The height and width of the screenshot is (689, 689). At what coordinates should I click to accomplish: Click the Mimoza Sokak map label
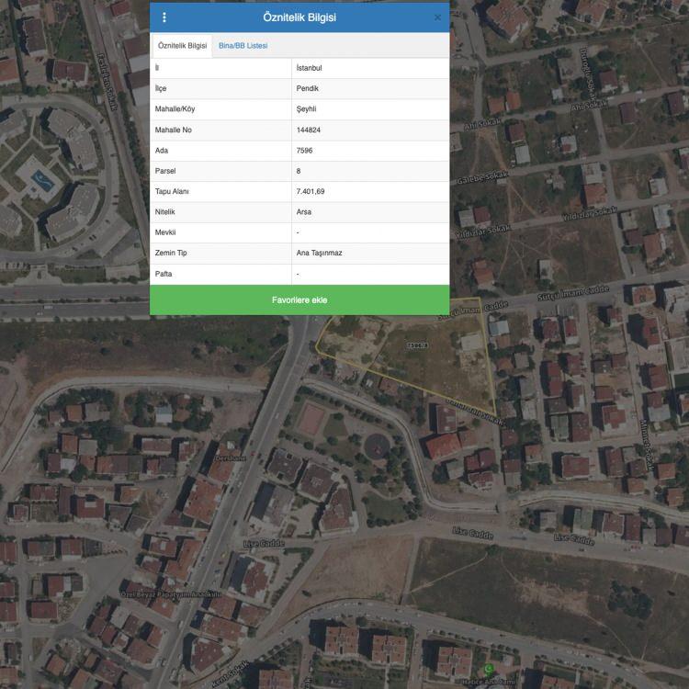pyautogui.click(x=647, y=446)
